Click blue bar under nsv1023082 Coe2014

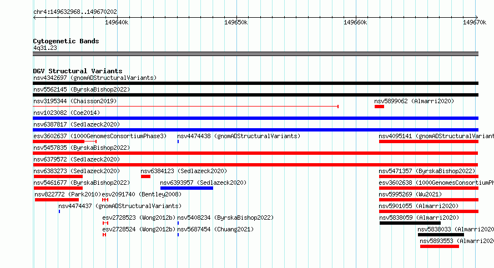click(255, 118)
